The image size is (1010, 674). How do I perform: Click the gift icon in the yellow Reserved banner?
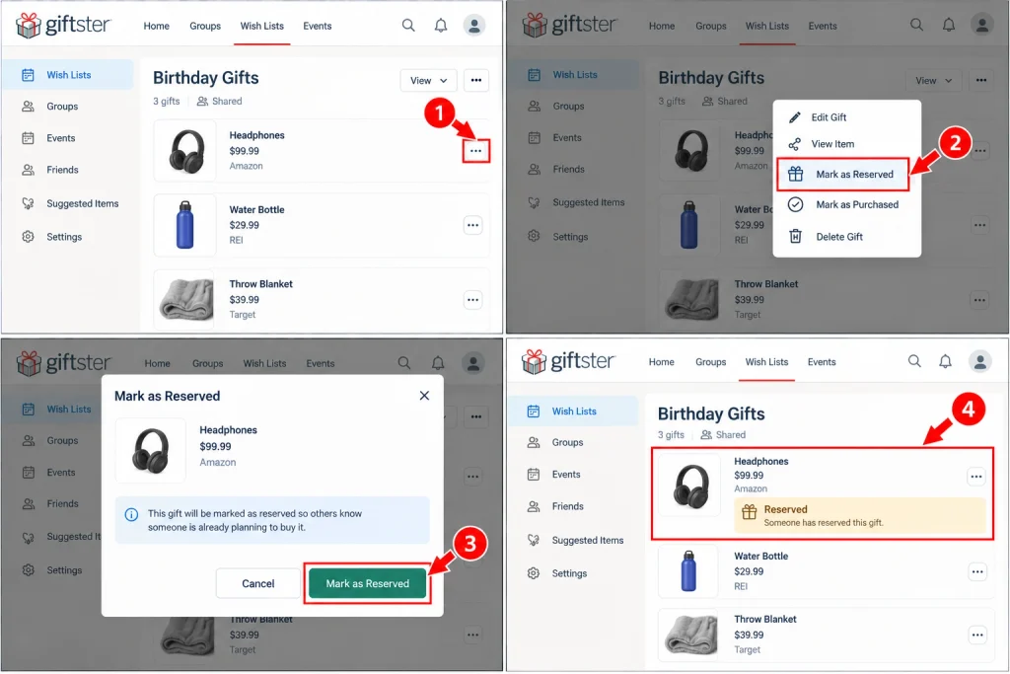[x=749, y=512]
